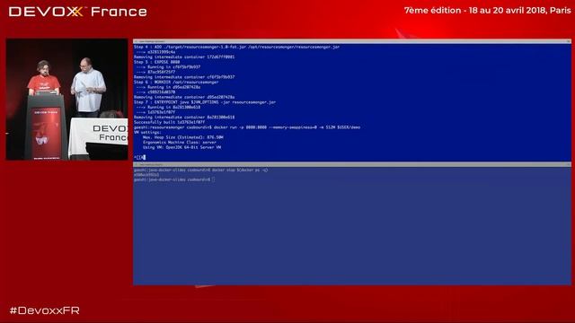Click the 'Step 7 : ENTRYPOINT java' line

(205, 102)
